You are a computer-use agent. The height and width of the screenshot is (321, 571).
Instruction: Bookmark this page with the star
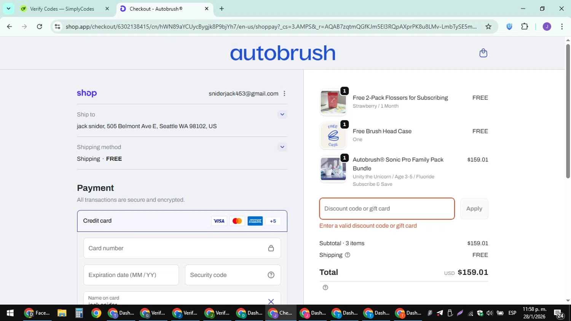pos(488,26)
